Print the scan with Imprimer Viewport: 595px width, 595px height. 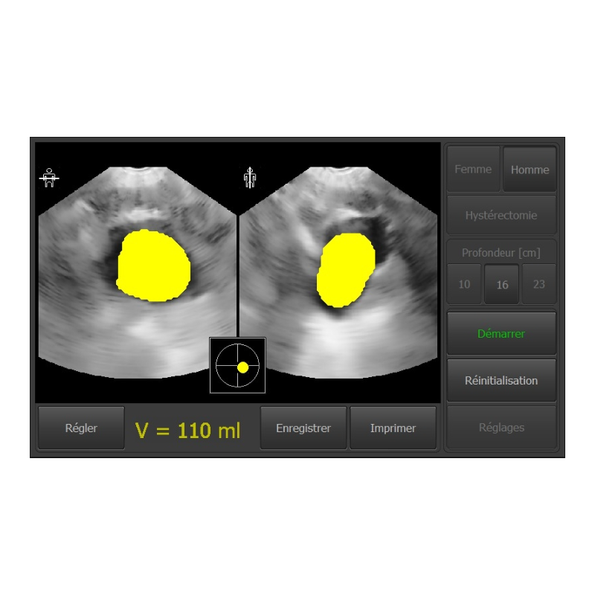pos(393,428)
